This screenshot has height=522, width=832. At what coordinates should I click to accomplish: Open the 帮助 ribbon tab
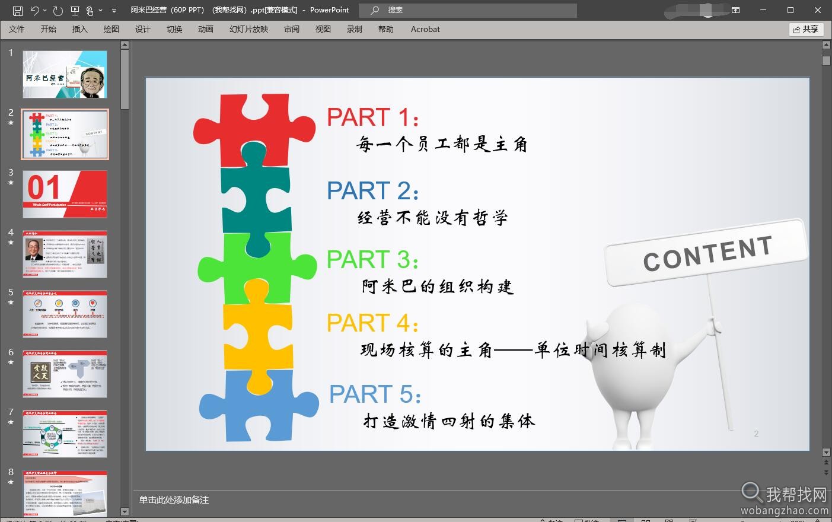[x=386, y=29]
